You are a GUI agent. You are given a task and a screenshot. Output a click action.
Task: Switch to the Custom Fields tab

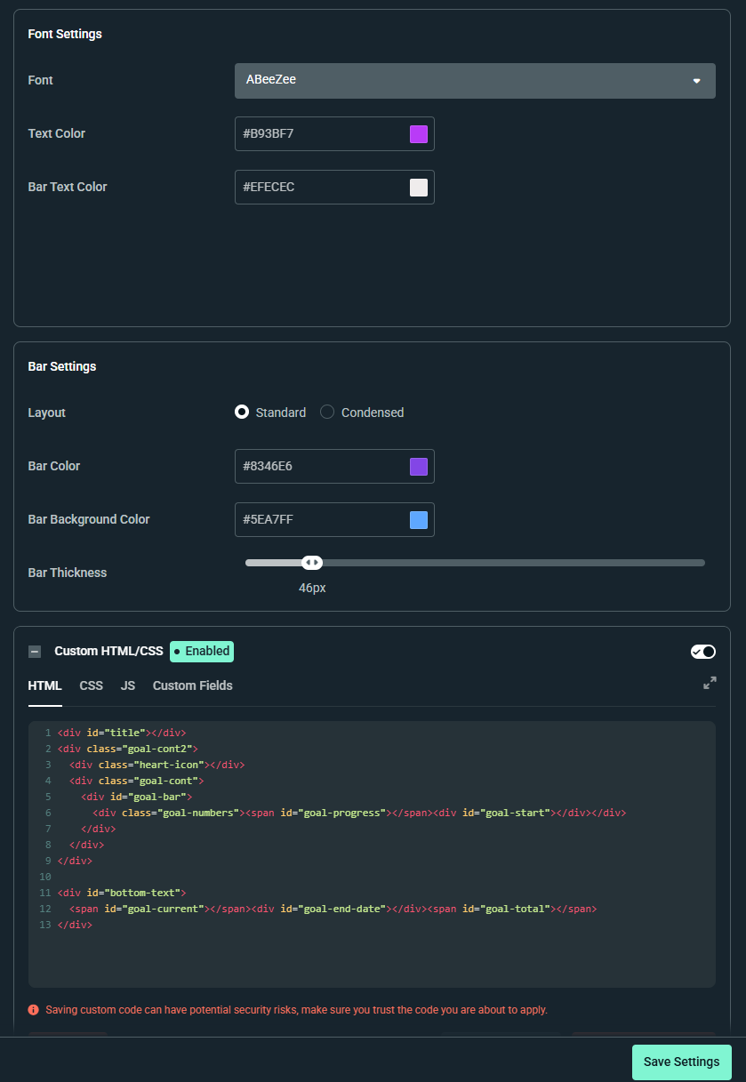click(192, 685)
